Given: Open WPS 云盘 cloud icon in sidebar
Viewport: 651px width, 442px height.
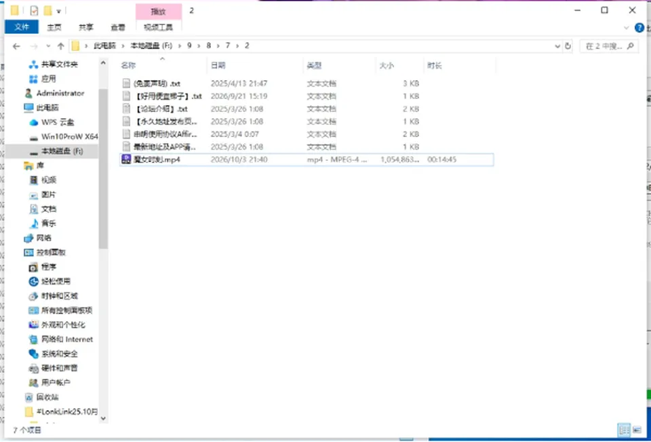Looking at the screenshot, I should pos(34,122).
